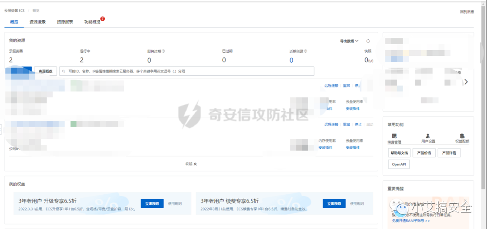Viewport: 488px width, 229px height.
Task: Click 立即领取 on the 升级专享6.5折 offer
Action: pos(152,204)
